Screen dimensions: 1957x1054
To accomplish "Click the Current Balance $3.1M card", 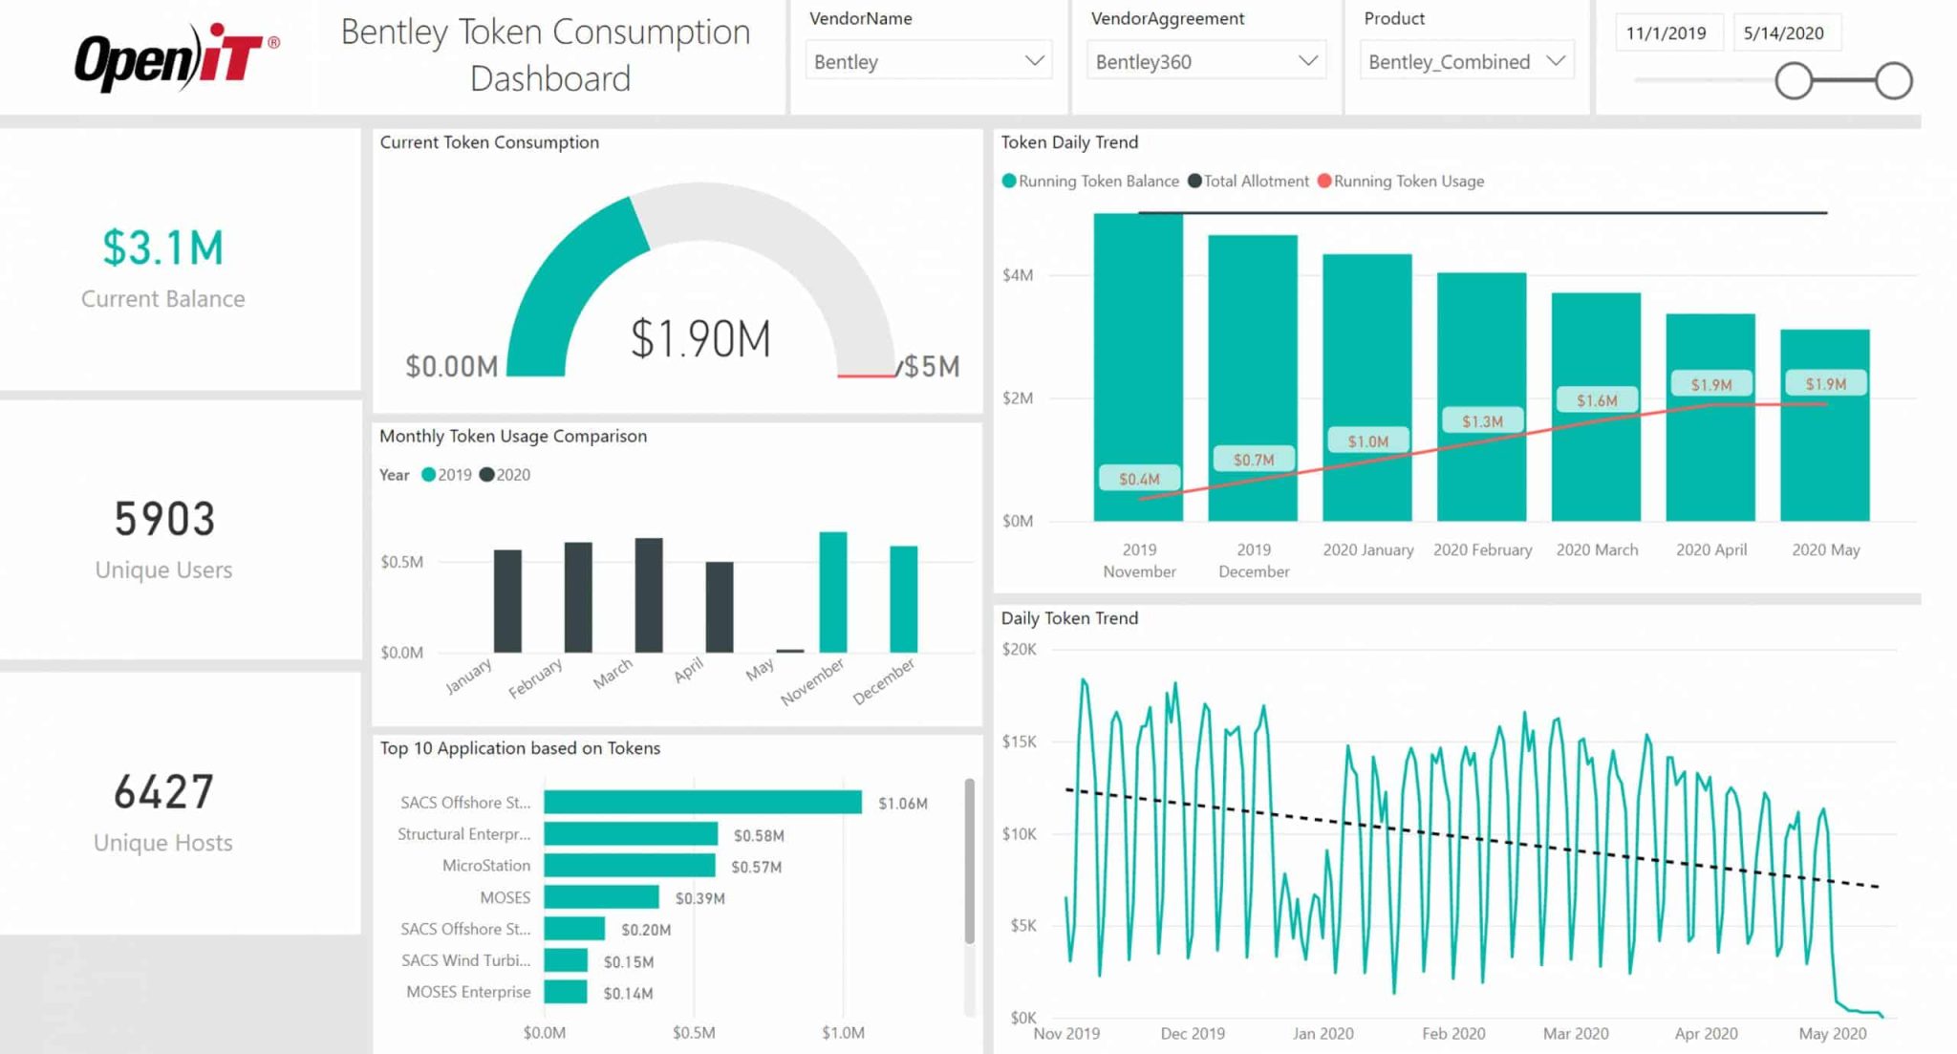I will click(162, 263).
